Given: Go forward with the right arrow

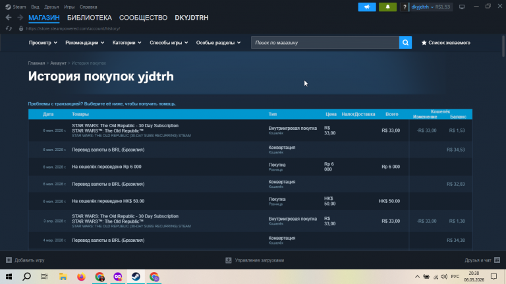Looking at the screenshot, I should (x=20, y=18).
